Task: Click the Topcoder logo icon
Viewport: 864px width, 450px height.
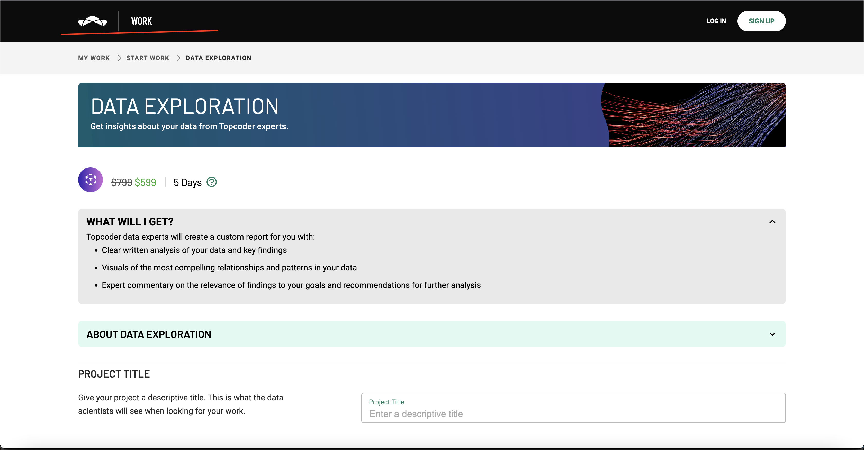Action: tap(92, 21)
